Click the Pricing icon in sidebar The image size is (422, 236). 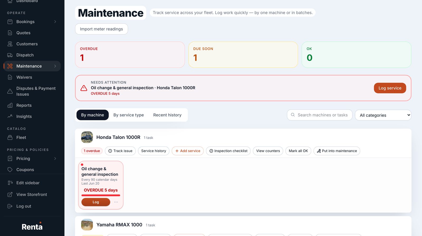pos(10,159)
